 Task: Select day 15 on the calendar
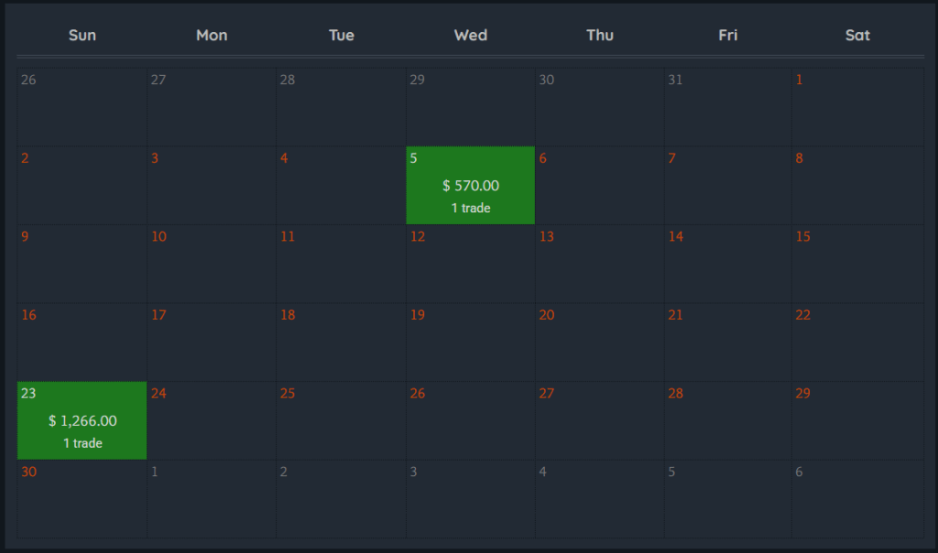(x=858, y=264)
